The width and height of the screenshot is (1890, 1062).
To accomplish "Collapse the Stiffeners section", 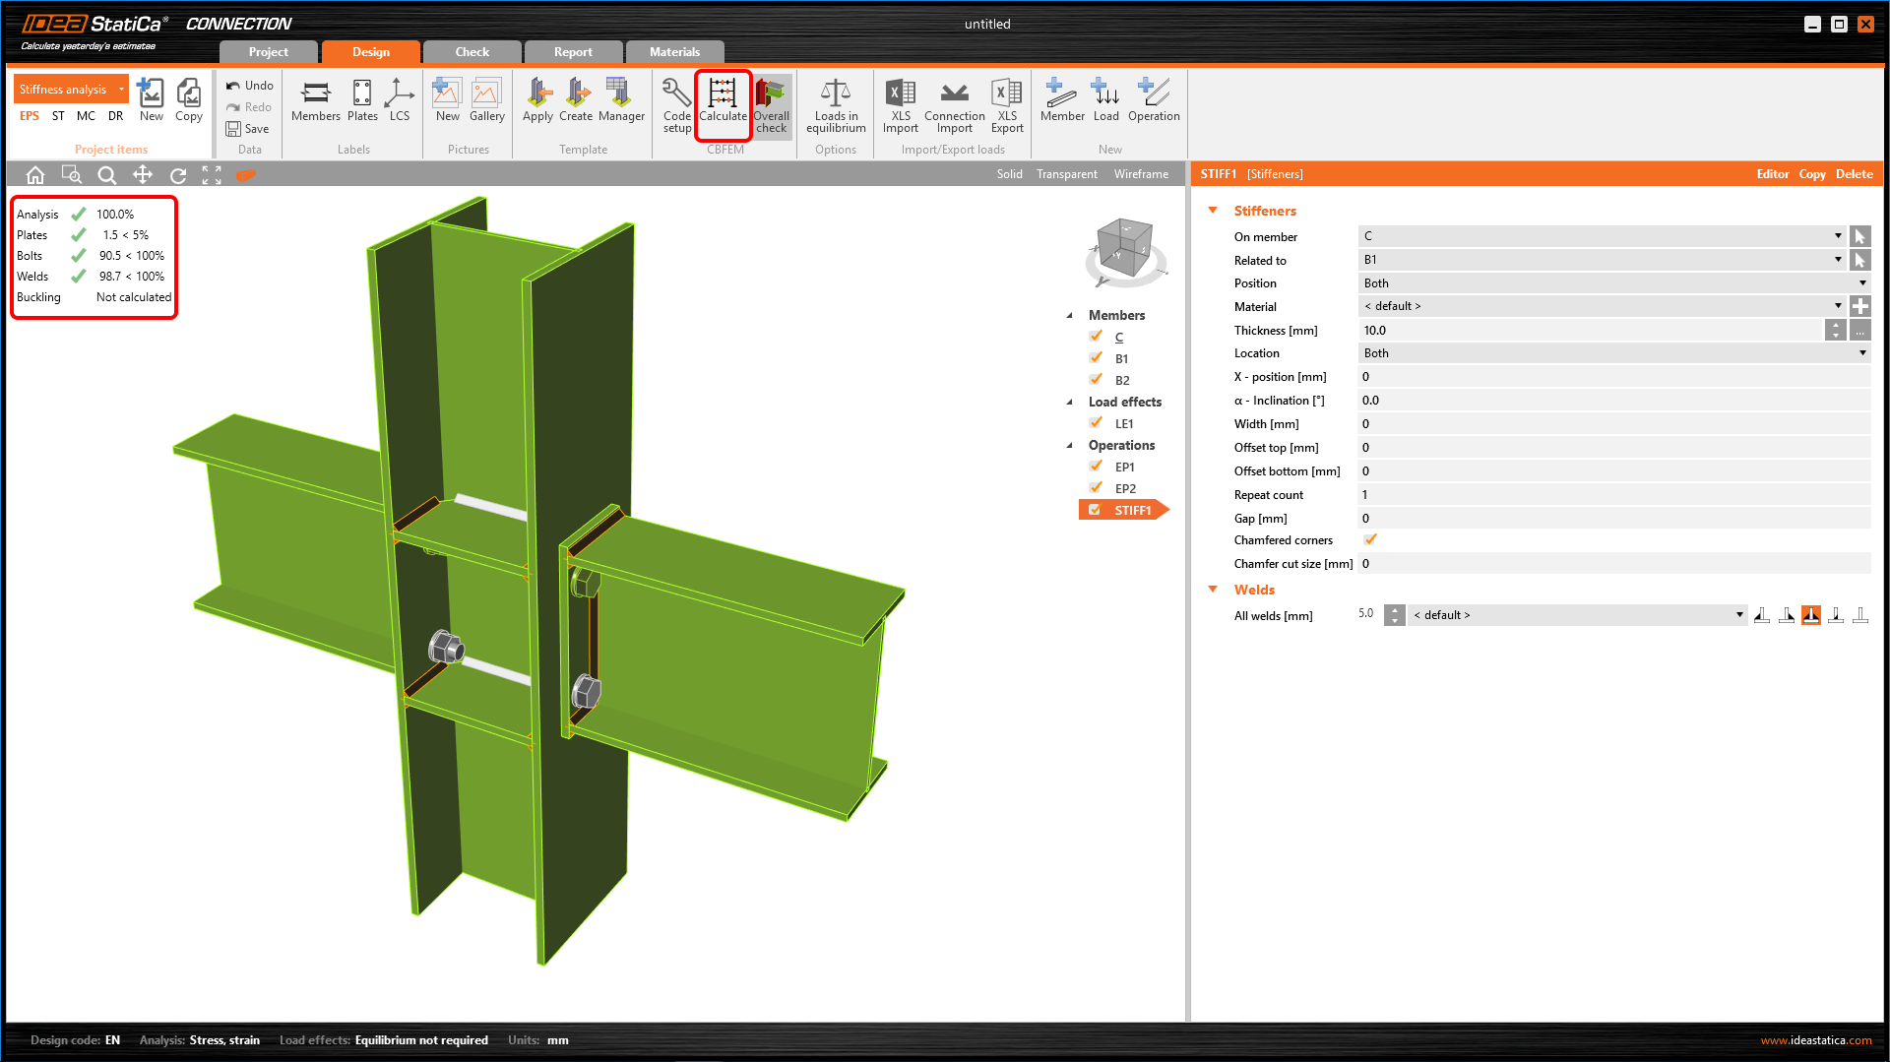I will tap(1213, 211).
